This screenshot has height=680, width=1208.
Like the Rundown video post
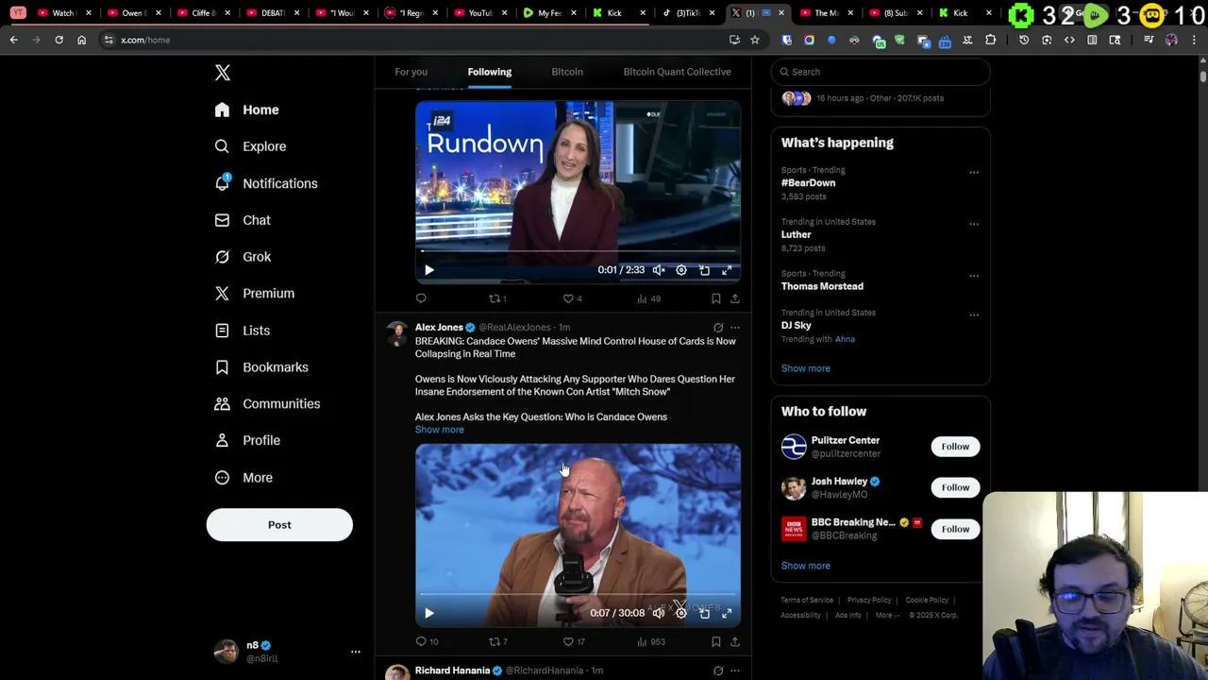click(x=573, y=298)
